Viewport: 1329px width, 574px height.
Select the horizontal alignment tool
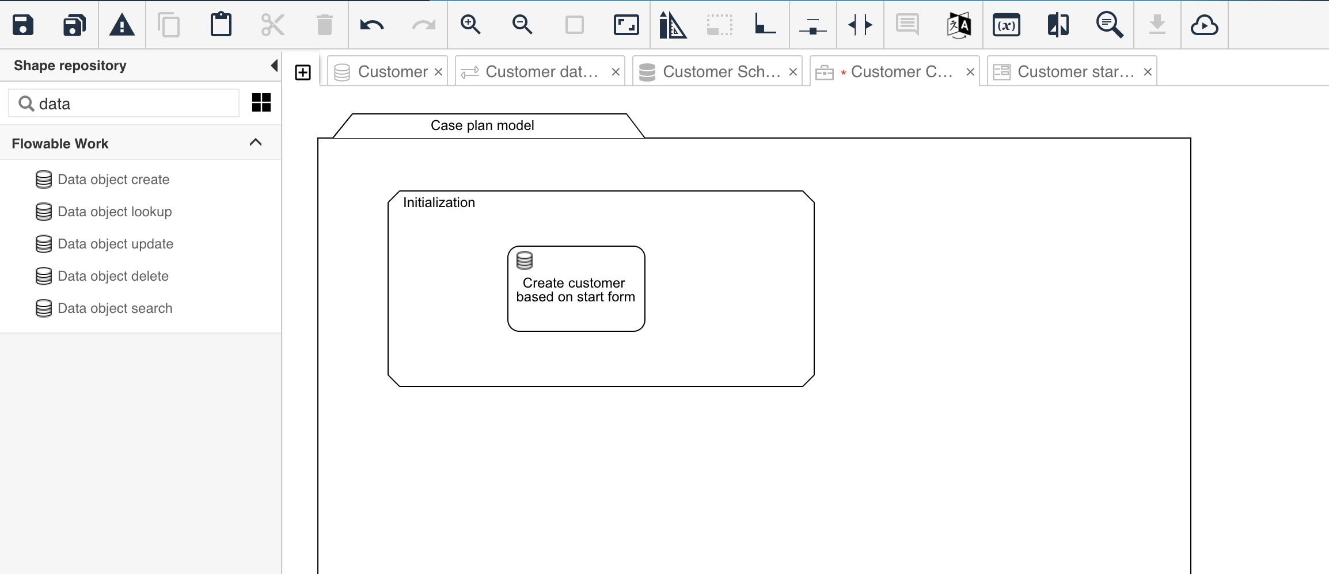click(812, 25)
